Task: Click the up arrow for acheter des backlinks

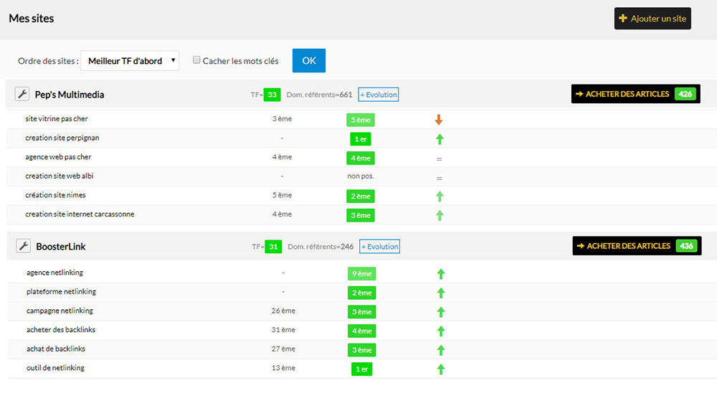Action: (x=441, y=331)
